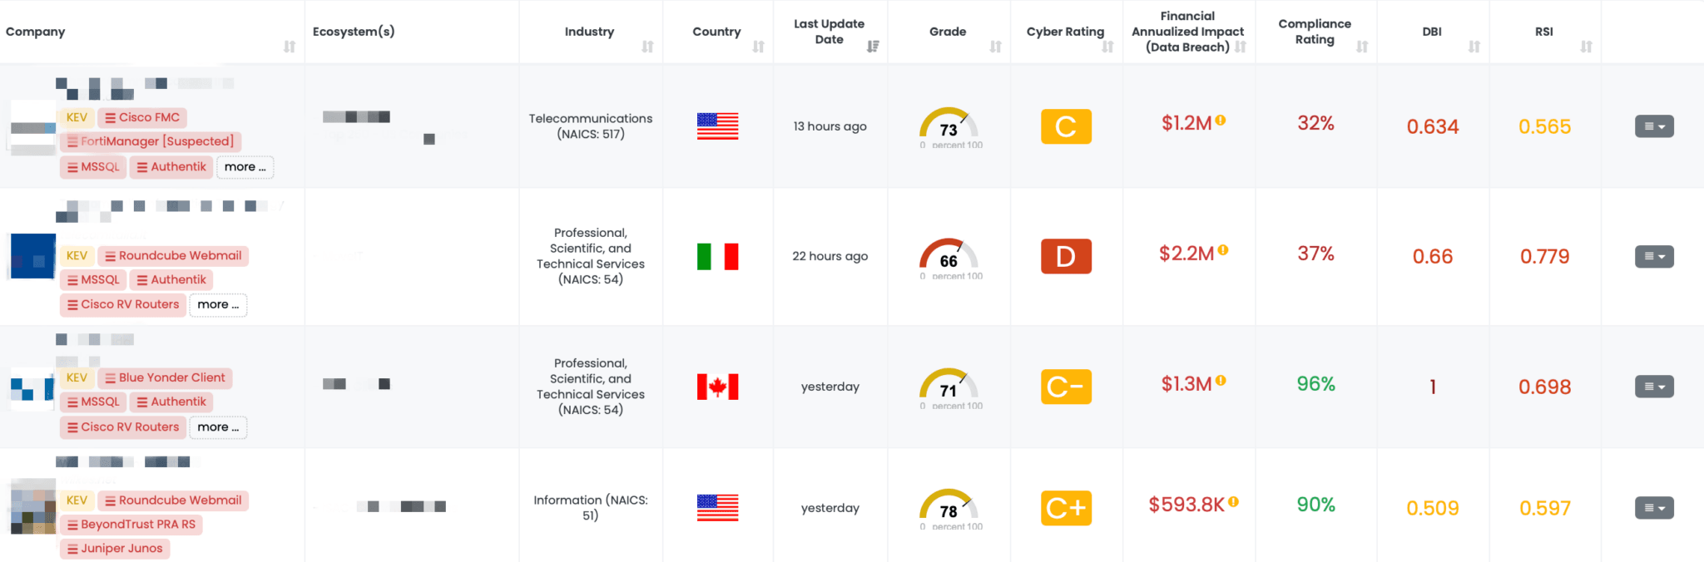Sort the Grade column
This screenshot has height=562, width=1704.
996,47
